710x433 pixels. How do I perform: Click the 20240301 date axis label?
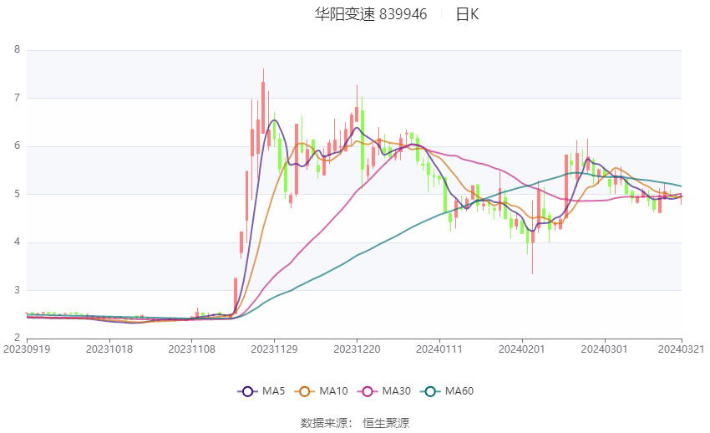(x=604, y=349)
